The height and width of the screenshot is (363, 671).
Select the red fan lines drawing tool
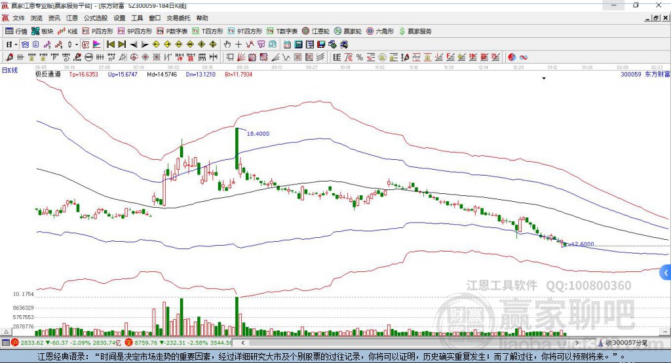(241, 58)
